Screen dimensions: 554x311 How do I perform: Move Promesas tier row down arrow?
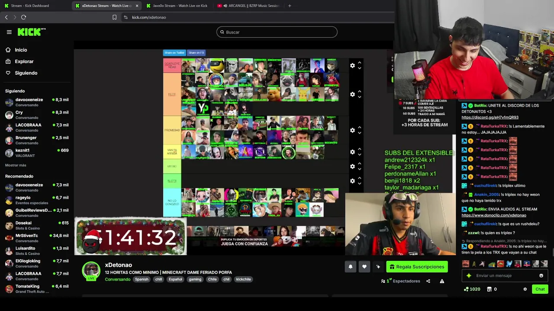tap(359, 133)
